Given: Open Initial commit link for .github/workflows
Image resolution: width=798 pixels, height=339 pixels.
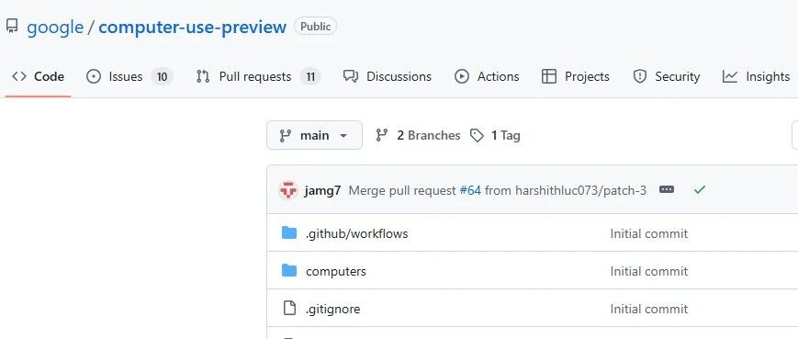Looking at the screenshot, I should (649, 233).
